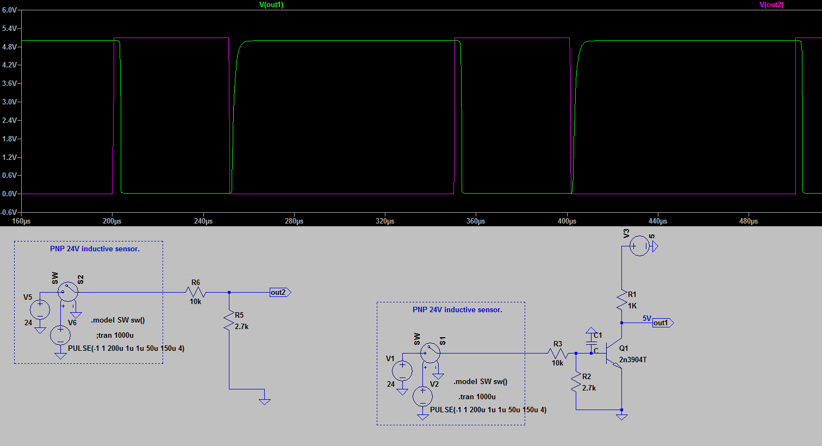Click the PULSE definition text beside V6

point(126,349)
